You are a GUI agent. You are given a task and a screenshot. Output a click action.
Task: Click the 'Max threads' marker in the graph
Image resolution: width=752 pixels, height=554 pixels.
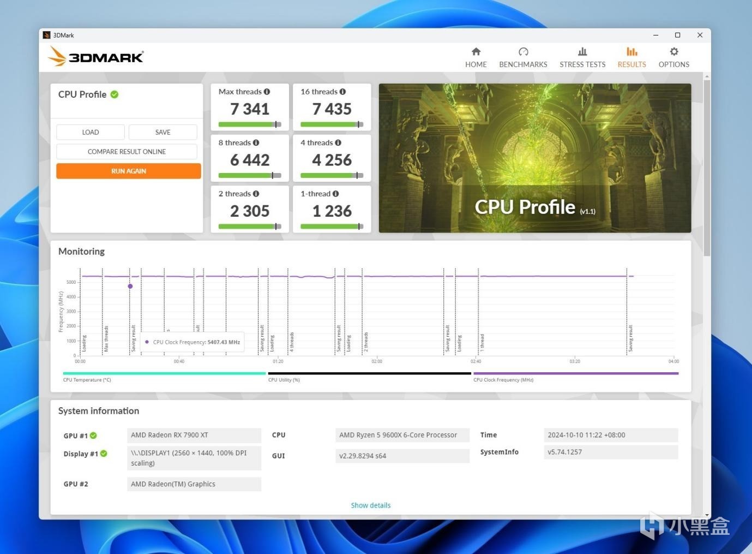(106, 338)
